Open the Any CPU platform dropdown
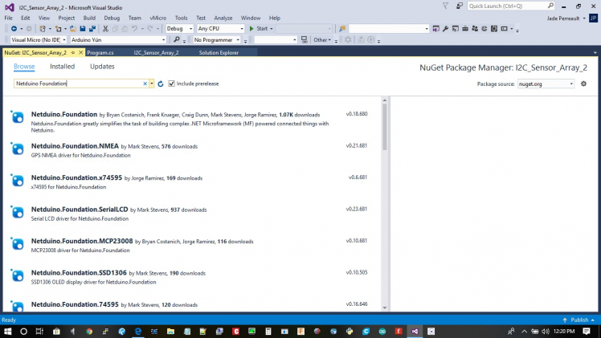601x338 pixels. coord(219,29)
